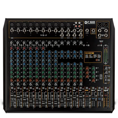Mute channel 1 with its mute button
Screen dimensions: 118x118
[x=12, y=88]
